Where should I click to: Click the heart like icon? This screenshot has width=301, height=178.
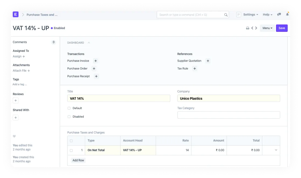(x=14, y=136)
